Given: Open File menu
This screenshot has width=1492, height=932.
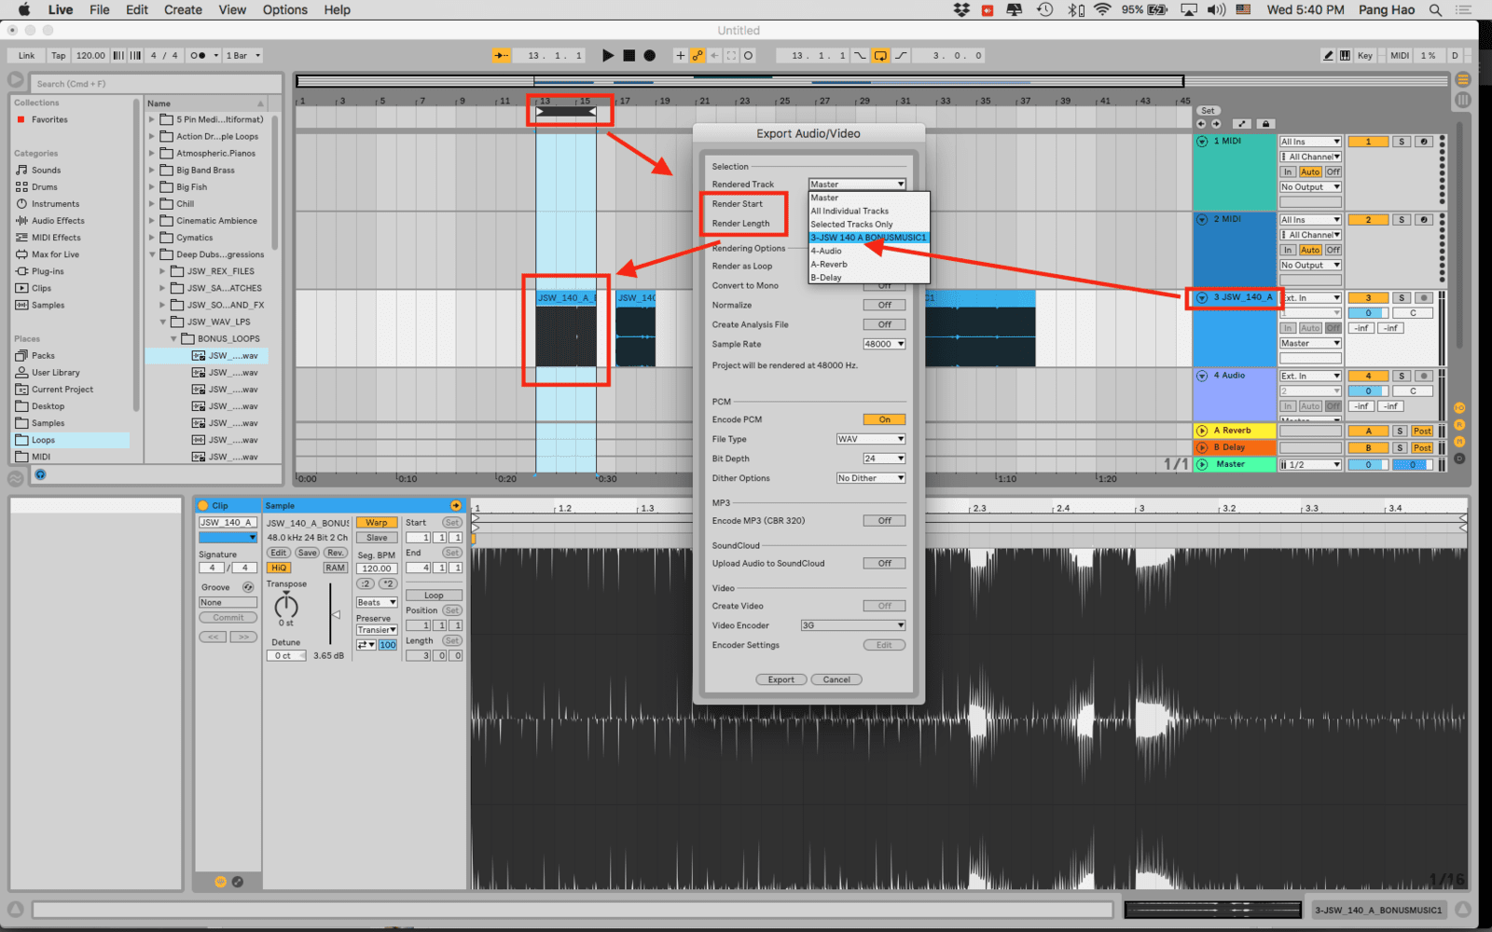Looking at the screenshot, I should point(99,9).
